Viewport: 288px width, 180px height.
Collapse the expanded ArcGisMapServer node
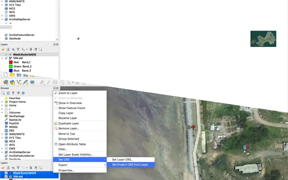(2, 19)
